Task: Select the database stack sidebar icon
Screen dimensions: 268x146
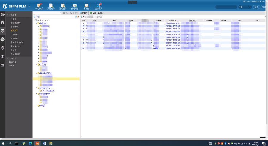Action: click(3, 31)
